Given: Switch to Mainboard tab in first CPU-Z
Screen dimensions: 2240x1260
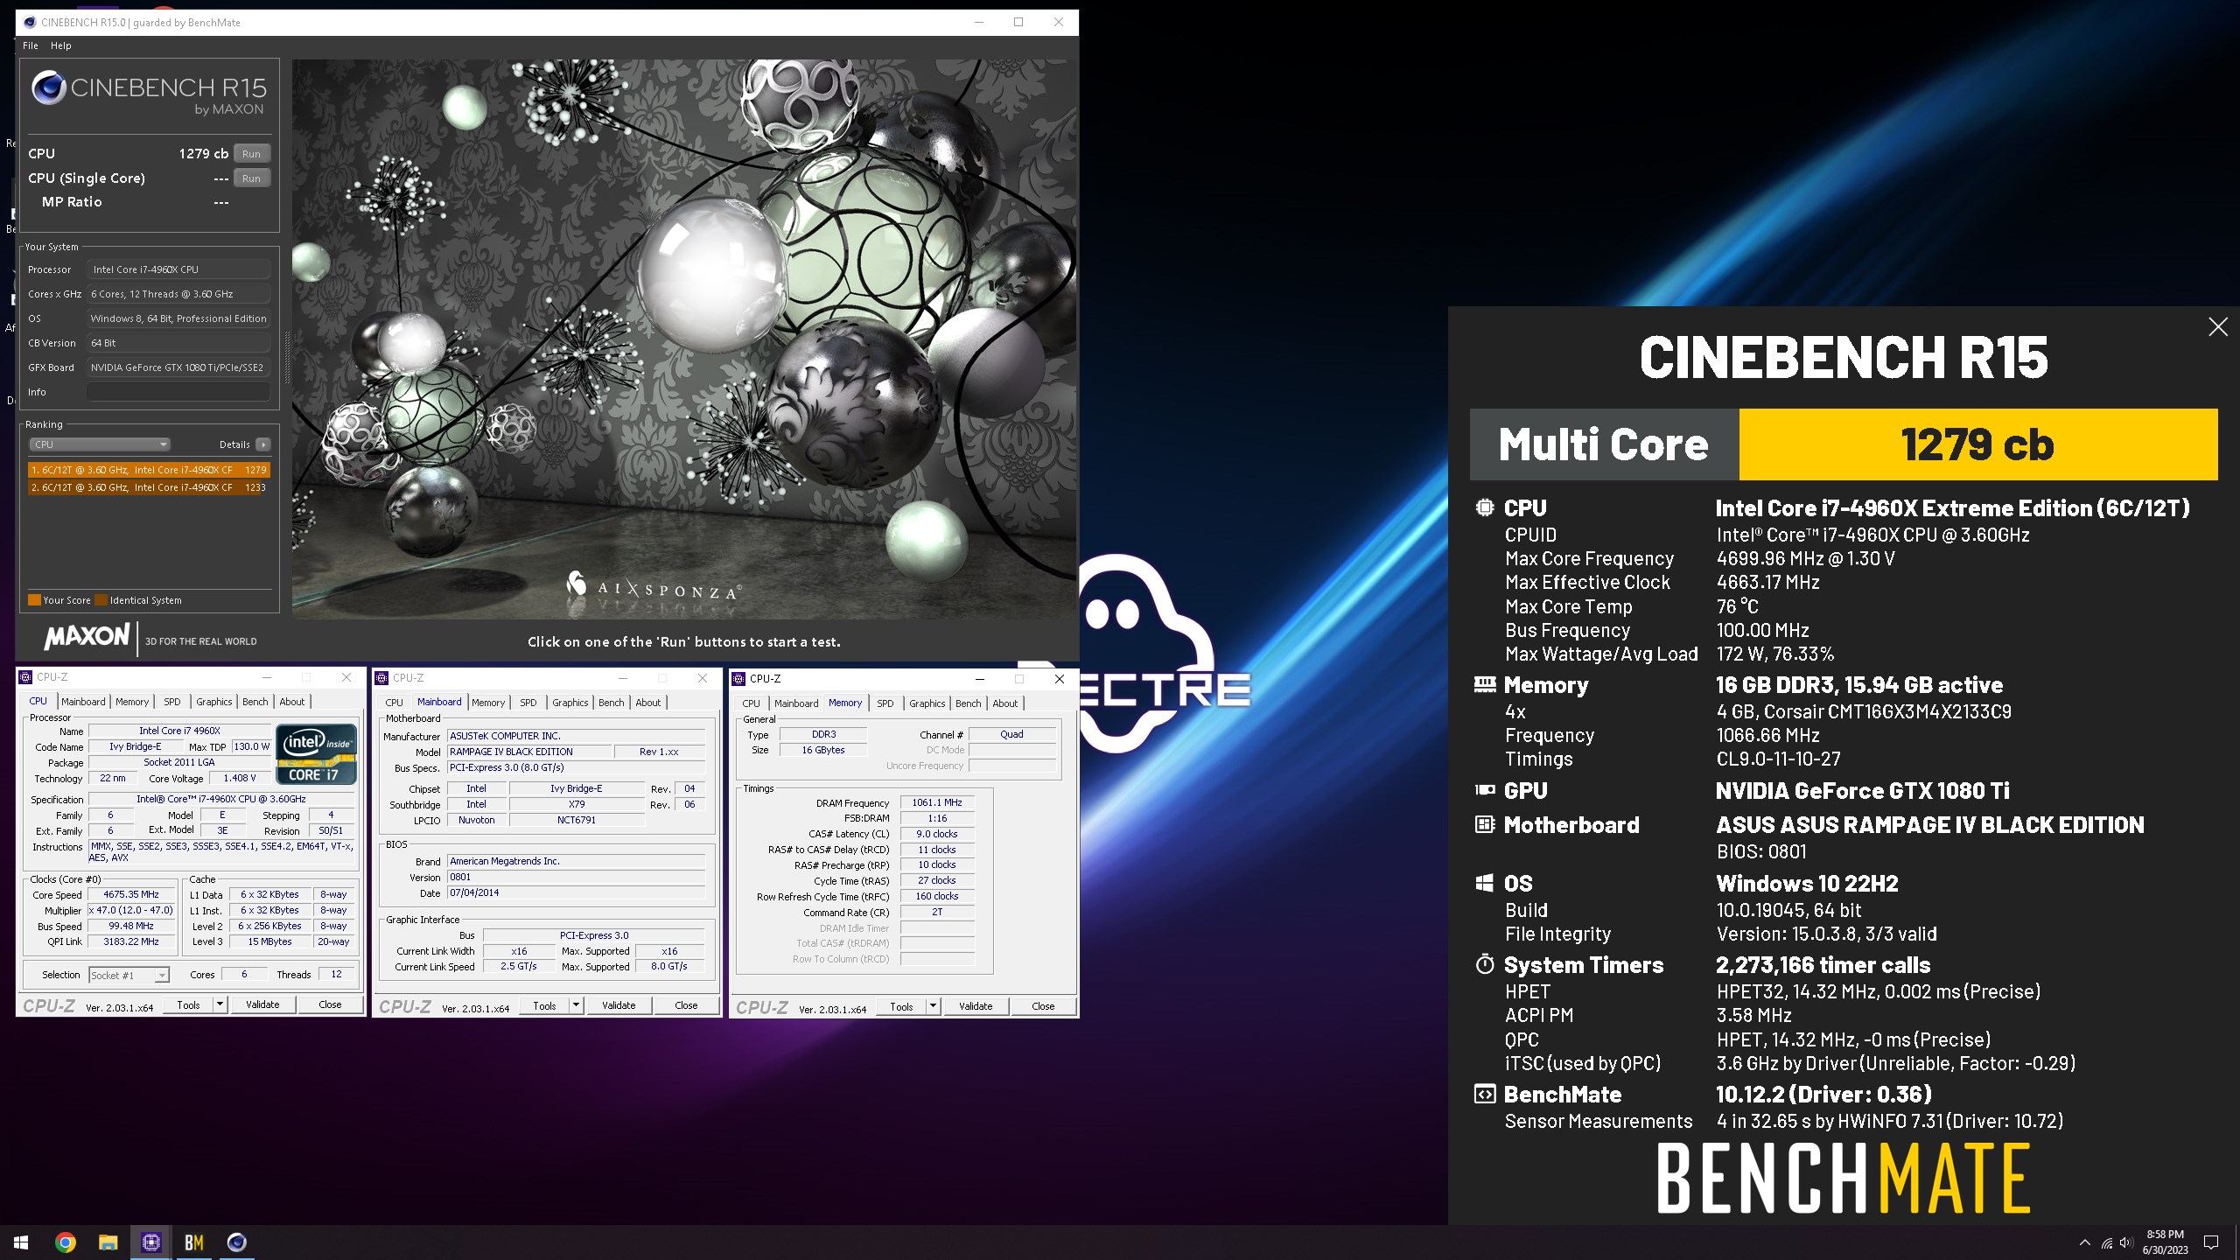Looking at the screenshot, I should pyautogui.click(x=83, y=702).
